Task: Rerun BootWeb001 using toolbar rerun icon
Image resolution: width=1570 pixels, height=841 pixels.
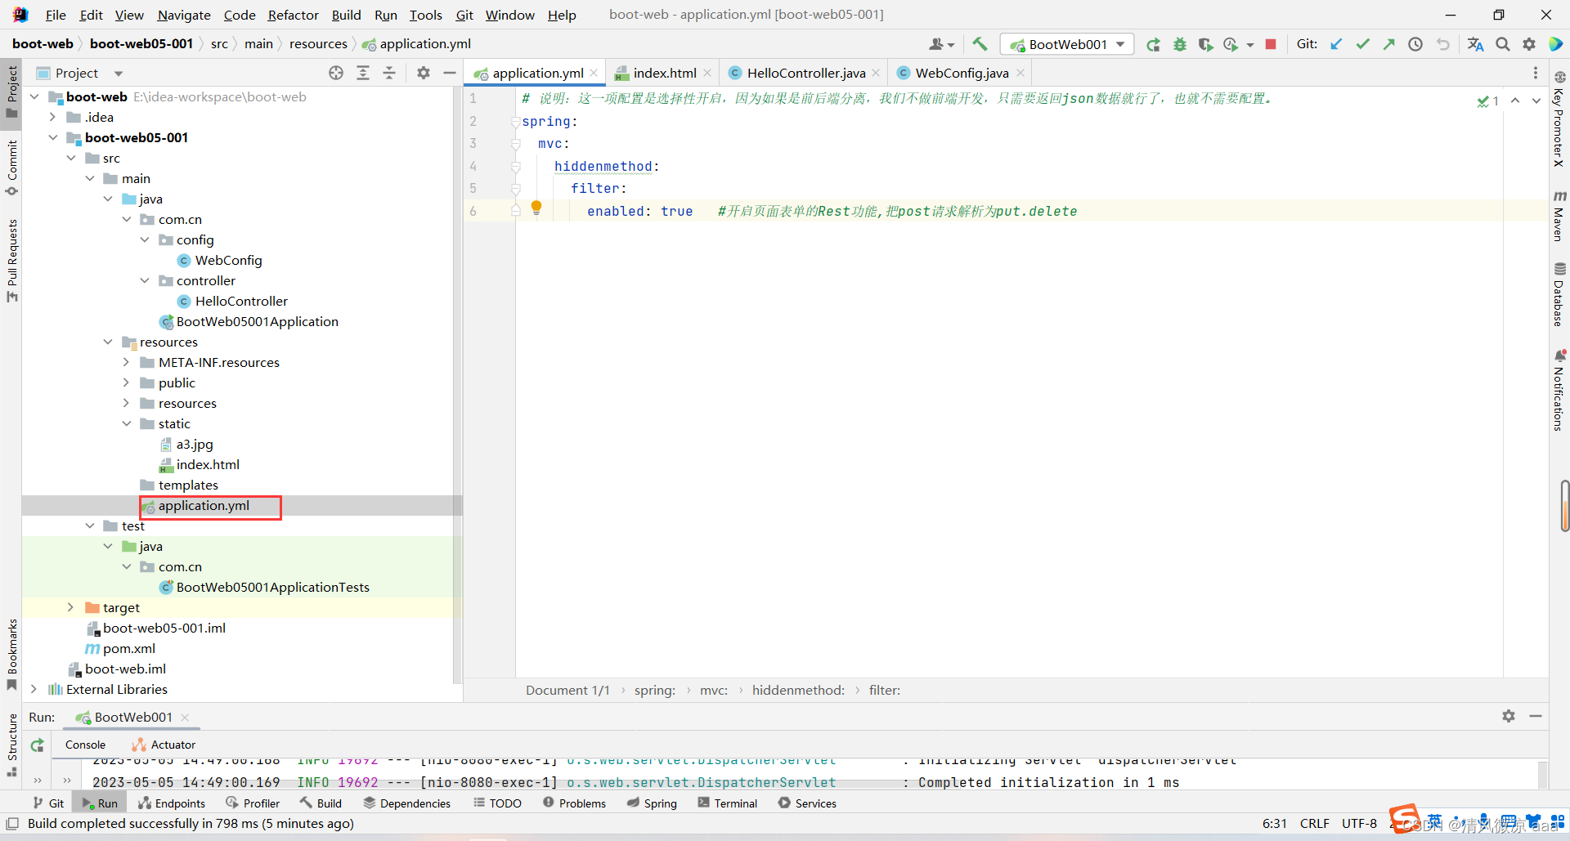Action: click(x=1153, y=44)
